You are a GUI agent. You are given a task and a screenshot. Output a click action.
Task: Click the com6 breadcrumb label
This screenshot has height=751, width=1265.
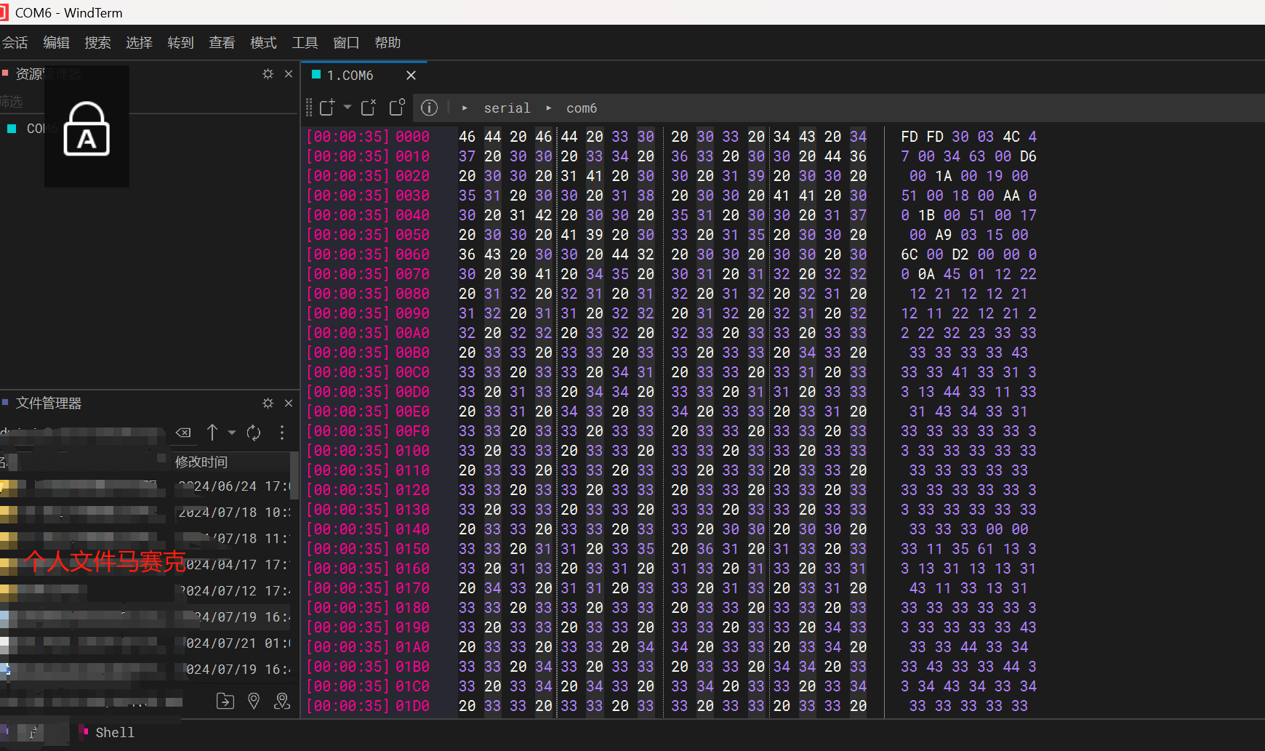click(582, 108)
